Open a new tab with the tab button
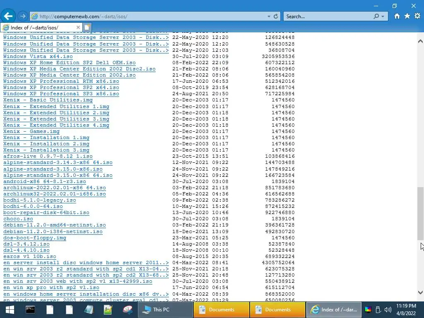 coord(87,27)
